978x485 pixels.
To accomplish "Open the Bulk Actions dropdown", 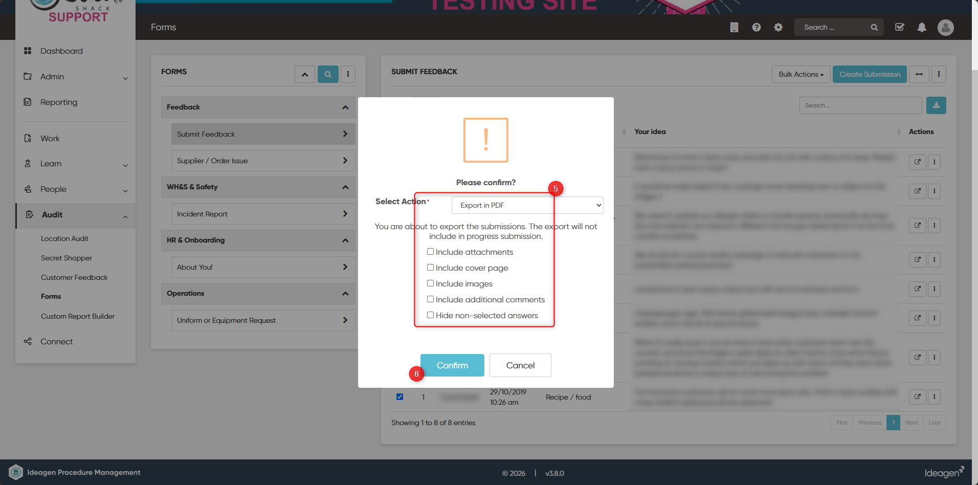I will coord(801,74).
